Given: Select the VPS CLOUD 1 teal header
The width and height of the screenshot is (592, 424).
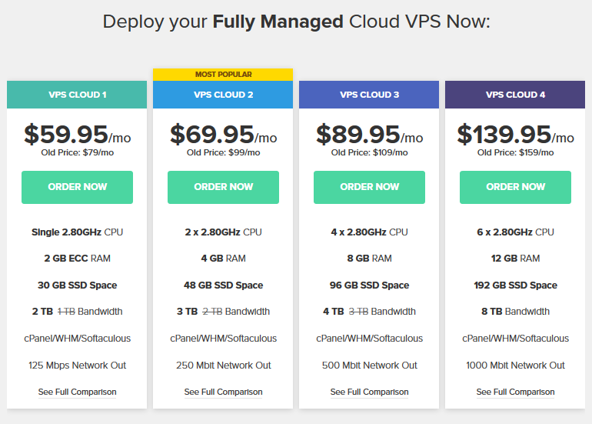Looking at the screenshot, I should click(x=77, y=95).
